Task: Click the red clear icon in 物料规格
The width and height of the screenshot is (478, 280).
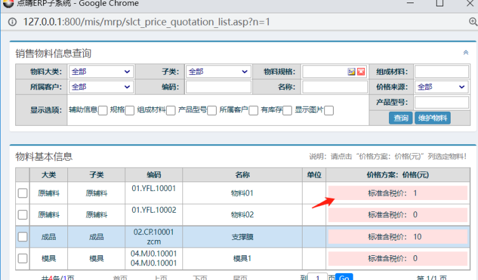Action: tap(361, 72)
